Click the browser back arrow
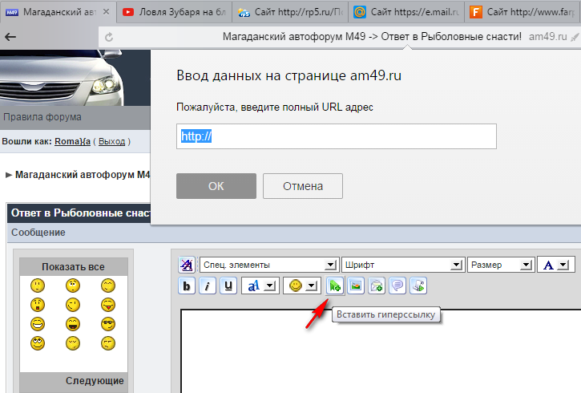 point(10,37)
